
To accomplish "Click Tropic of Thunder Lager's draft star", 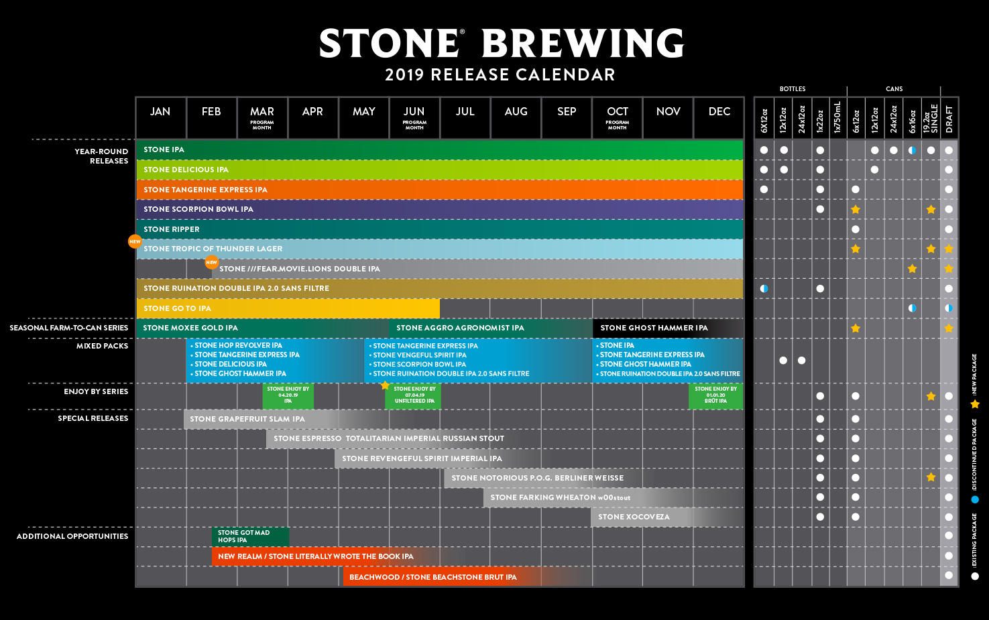I will point(949,249).
